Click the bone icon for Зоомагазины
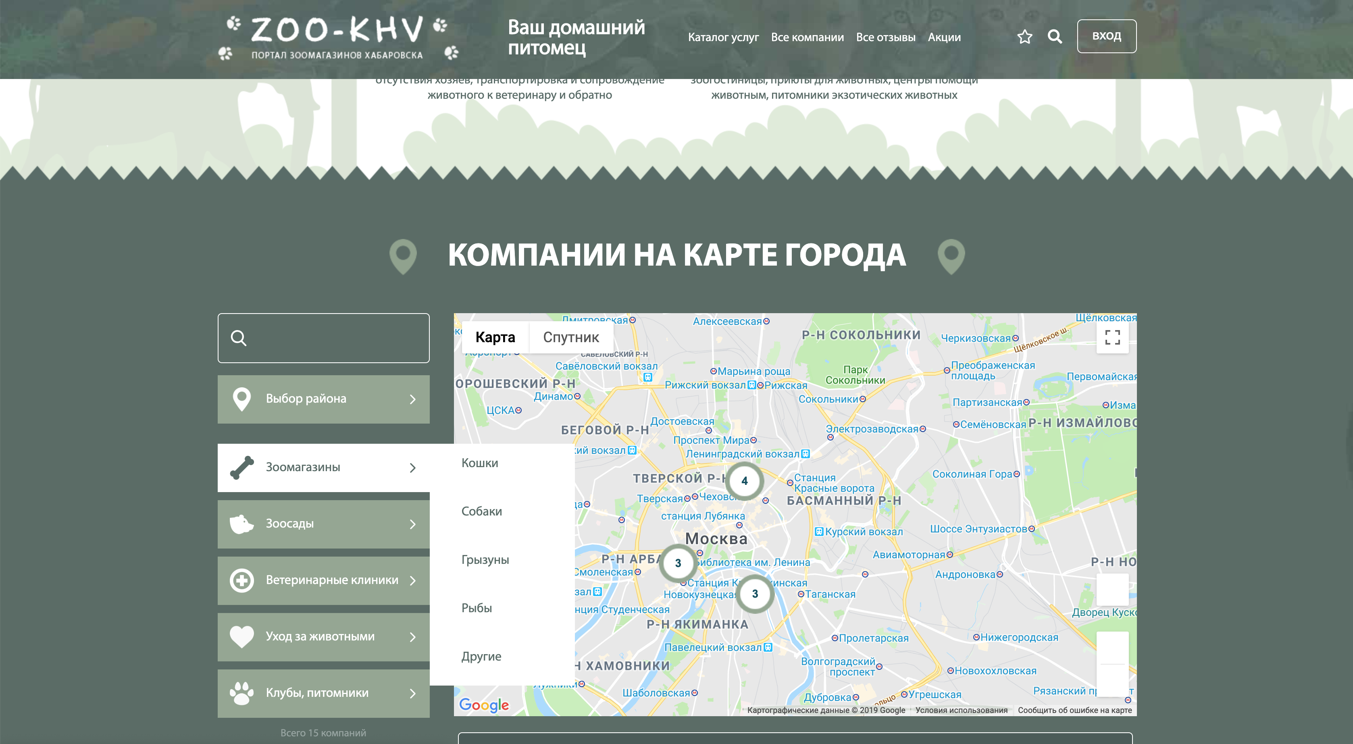 point(241,468)
